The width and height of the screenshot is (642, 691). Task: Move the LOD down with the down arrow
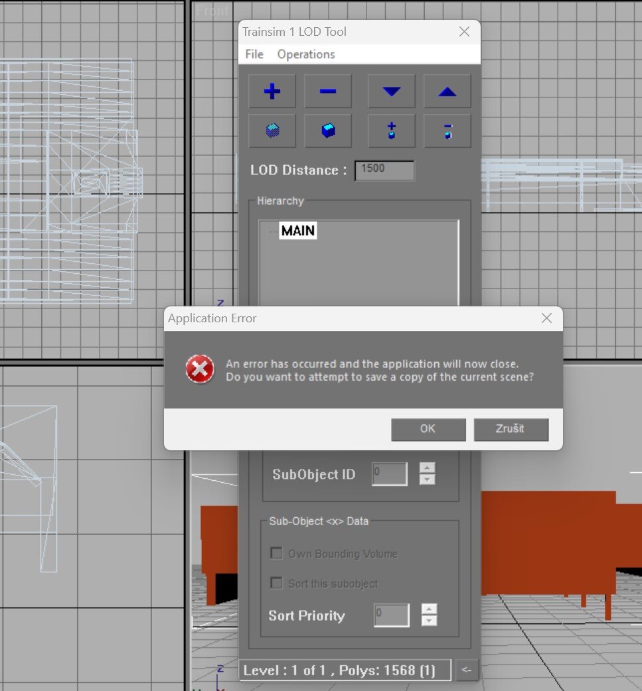(x=392, y=92)
